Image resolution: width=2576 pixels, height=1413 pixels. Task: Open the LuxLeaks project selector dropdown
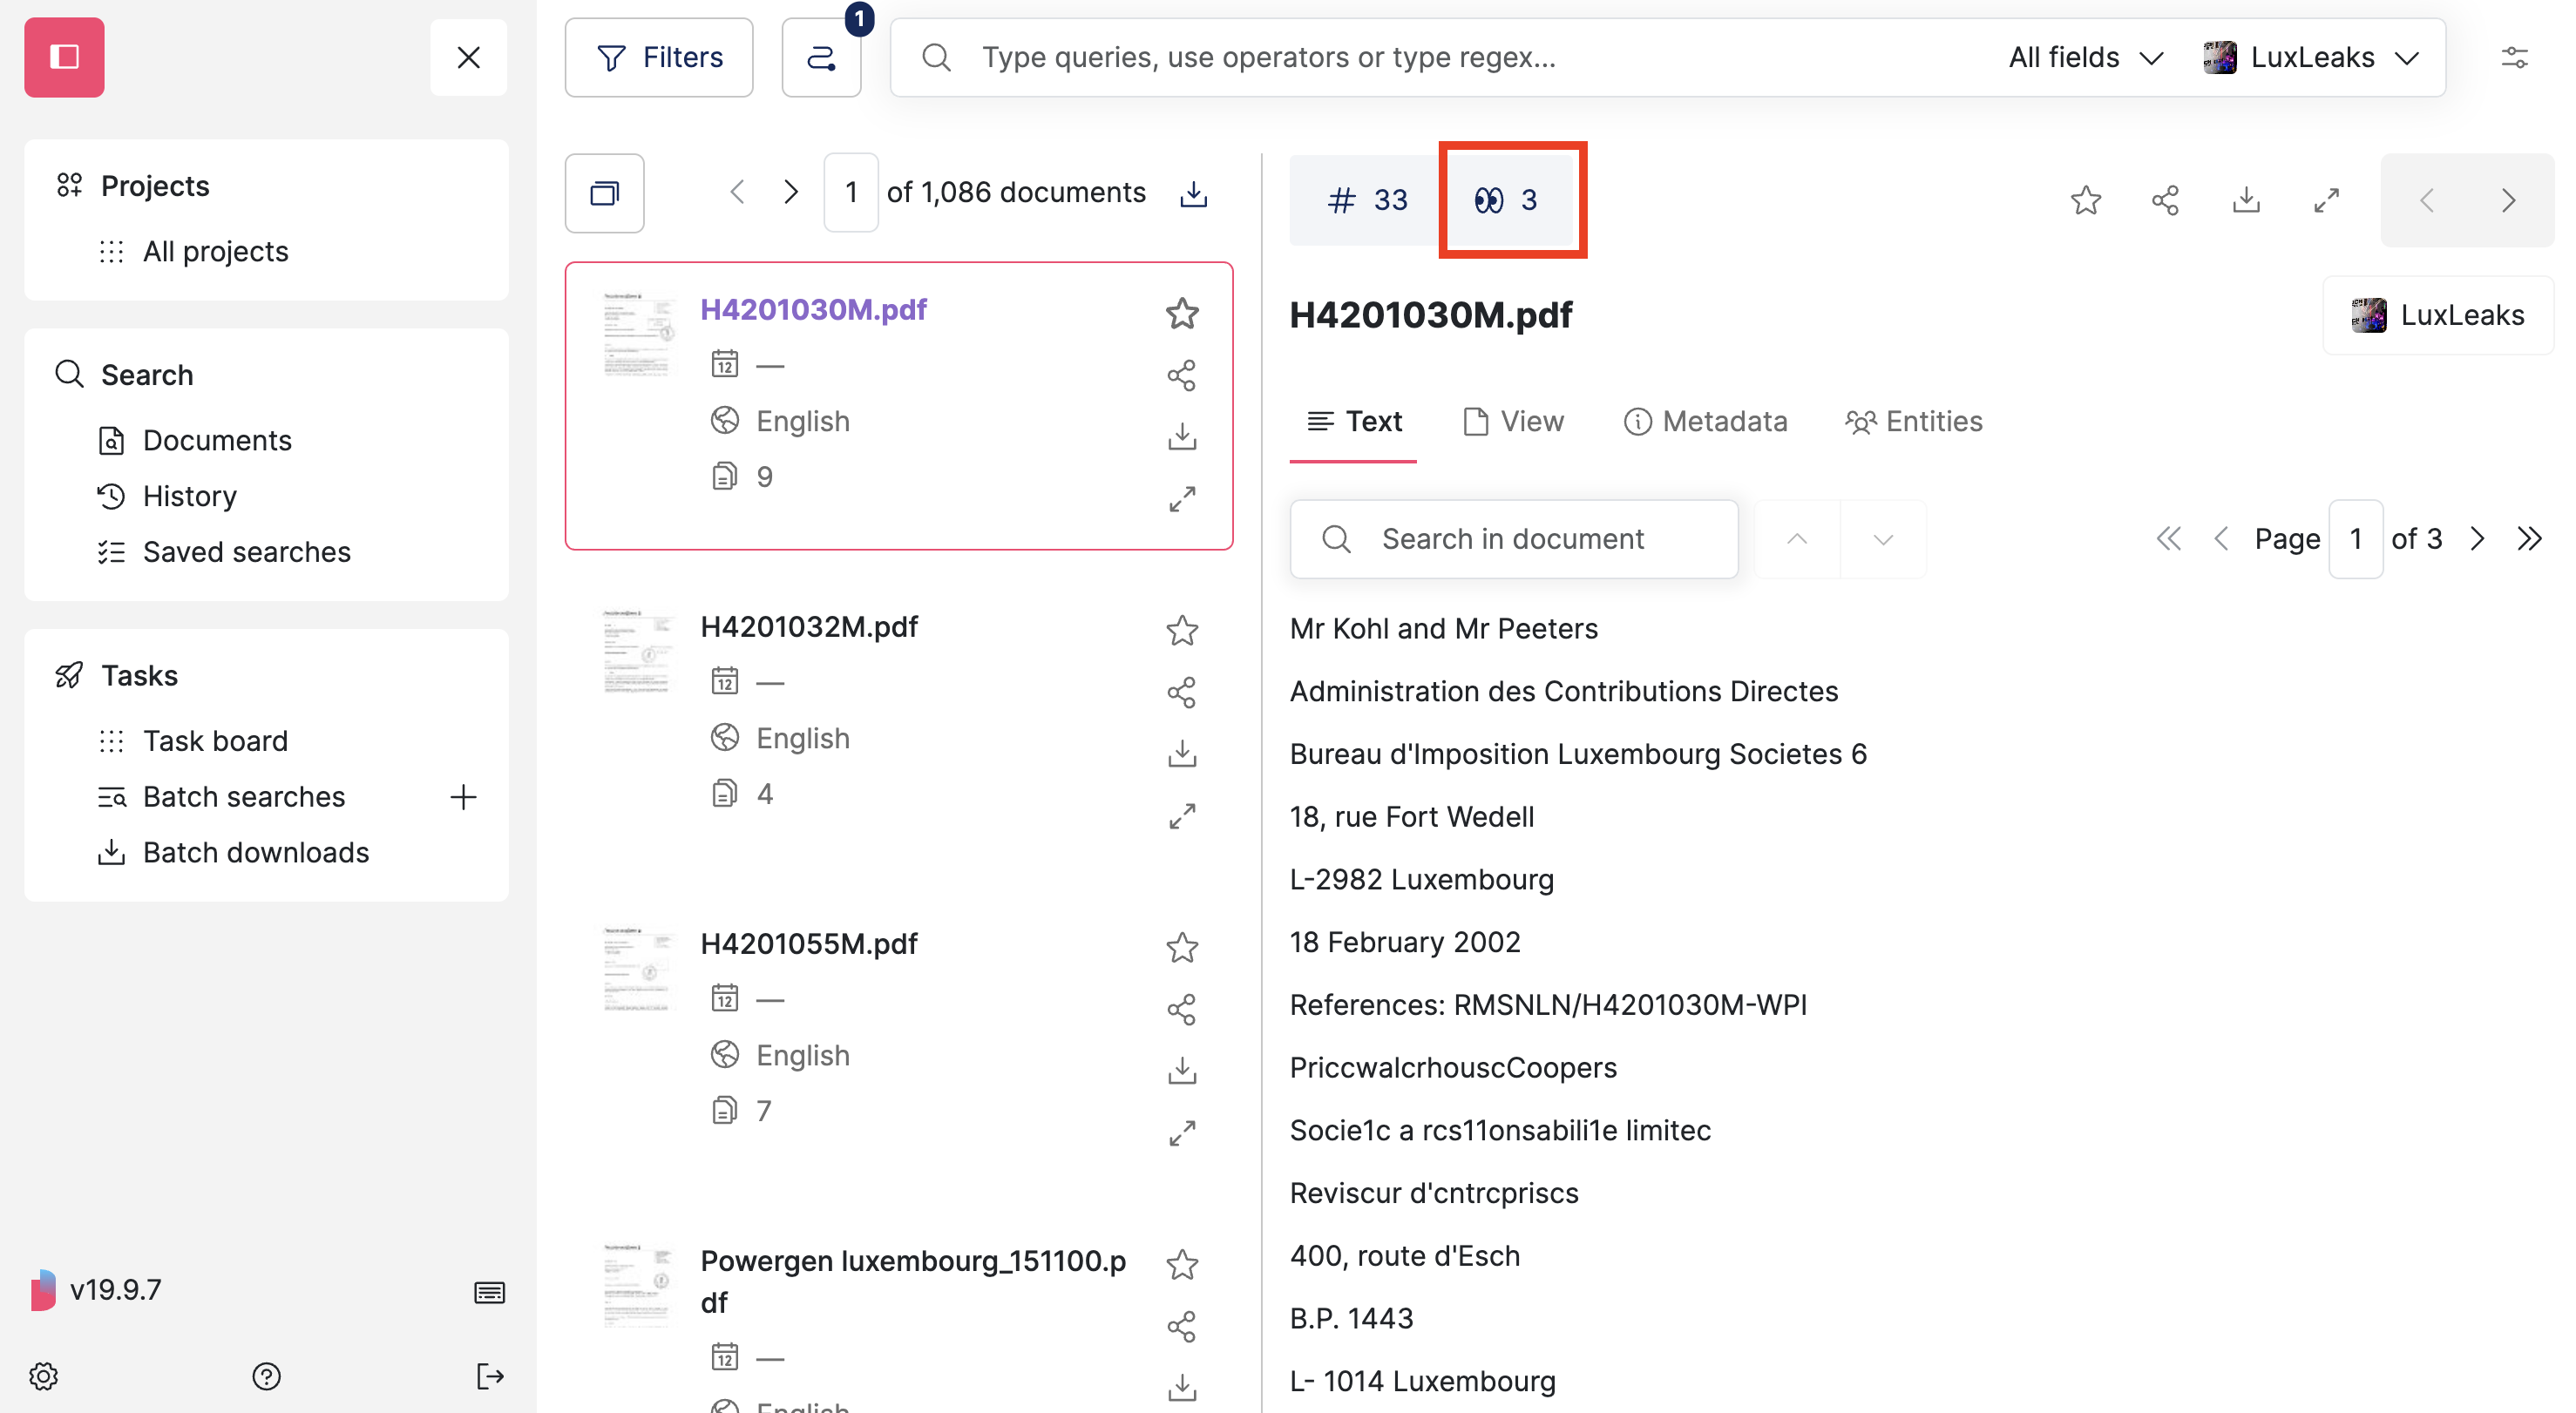[x=2312, y=57]
